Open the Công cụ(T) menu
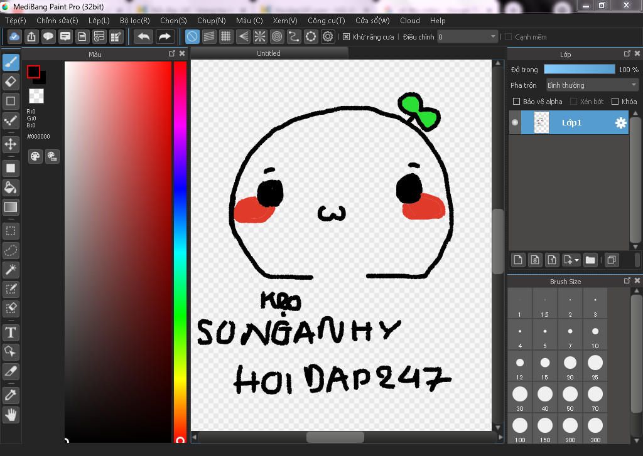 point(327,21)
